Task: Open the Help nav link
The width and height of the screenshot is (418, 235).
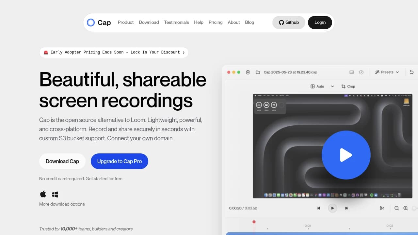Action: [199, 23]
